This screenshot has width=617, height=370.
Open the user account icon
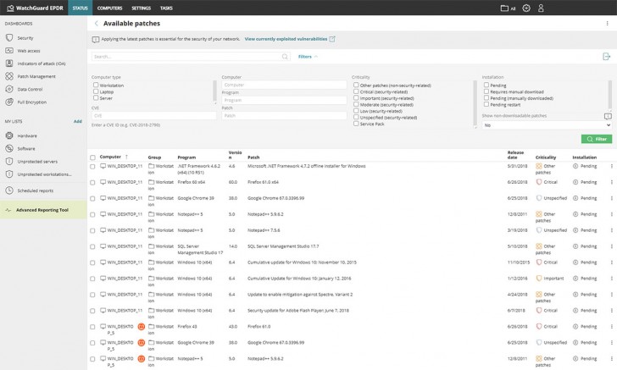click(541, 8)
